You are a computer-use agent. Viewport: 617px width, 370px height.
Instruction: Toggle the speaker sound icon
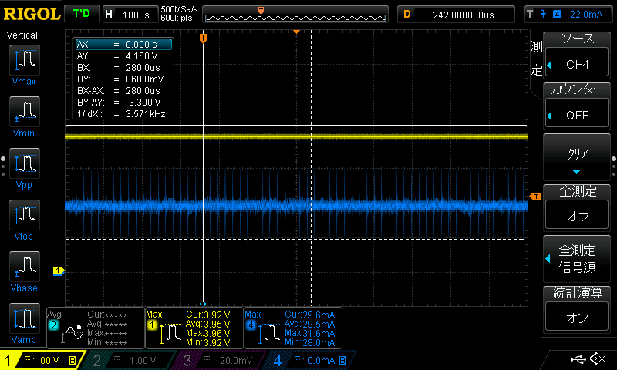(596, 359)
